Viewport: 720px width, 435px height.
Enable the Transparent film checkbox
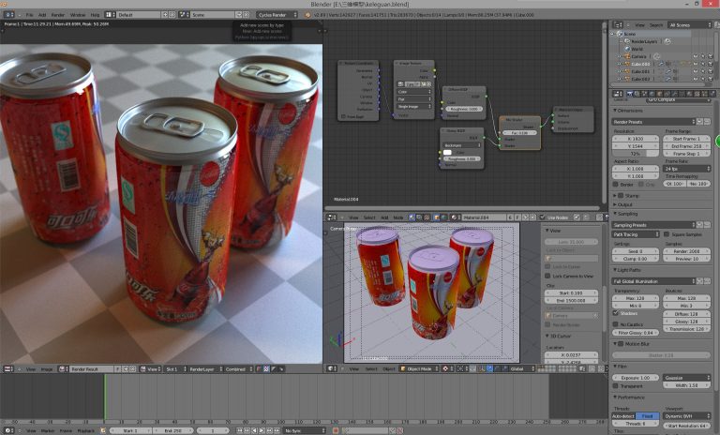pos(617,385)
